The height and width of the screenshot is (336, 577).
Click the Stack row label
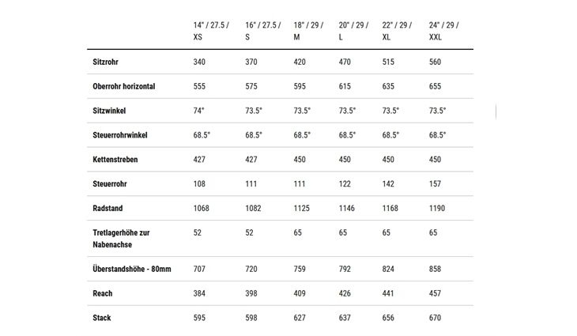[102, 318]
